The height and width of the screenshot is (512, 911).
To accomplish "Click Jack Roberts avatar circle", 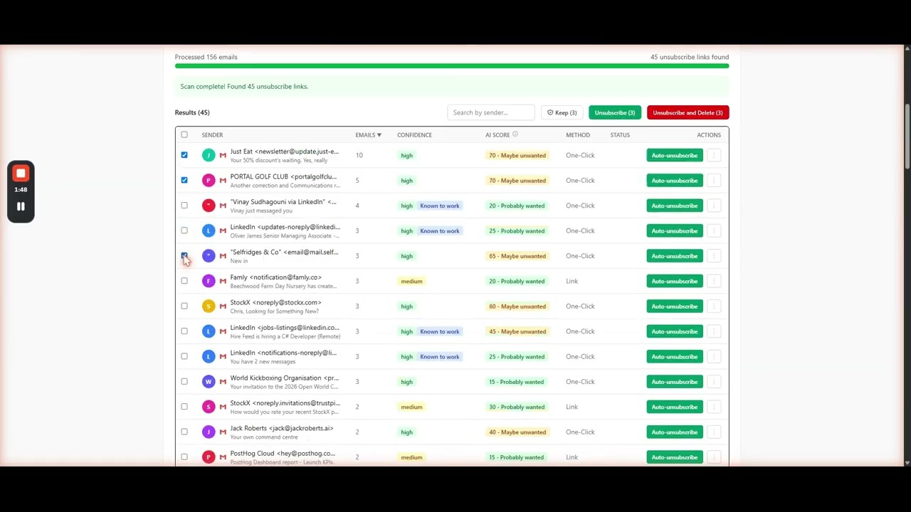I will 208,432.
